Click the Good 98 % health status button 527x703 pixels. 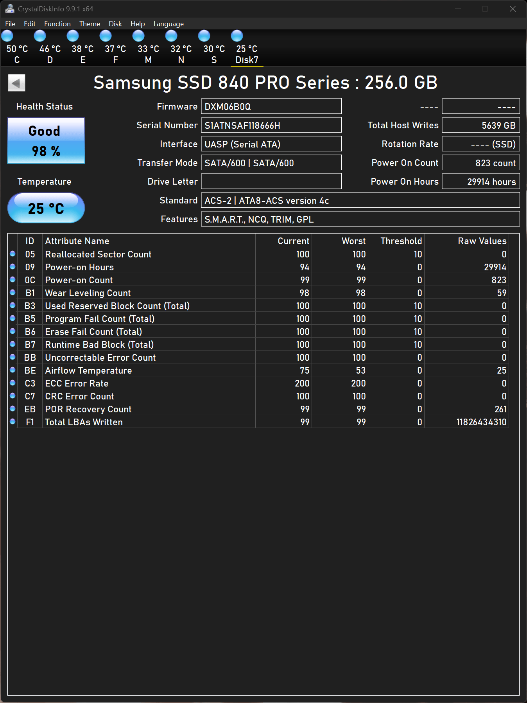(46, 140)
